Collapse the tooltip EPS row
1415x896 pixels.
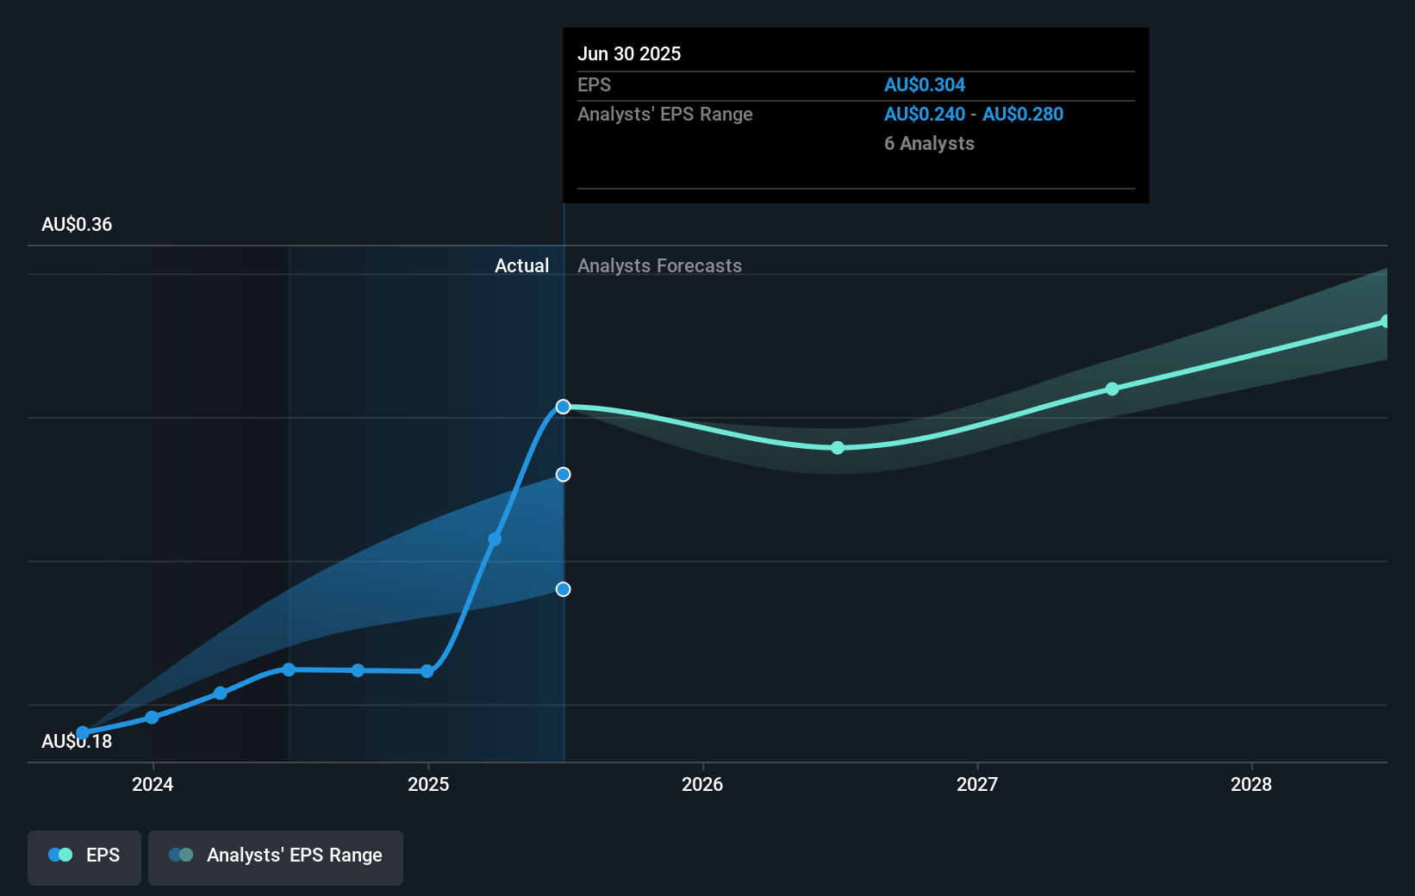pos(594,84)
